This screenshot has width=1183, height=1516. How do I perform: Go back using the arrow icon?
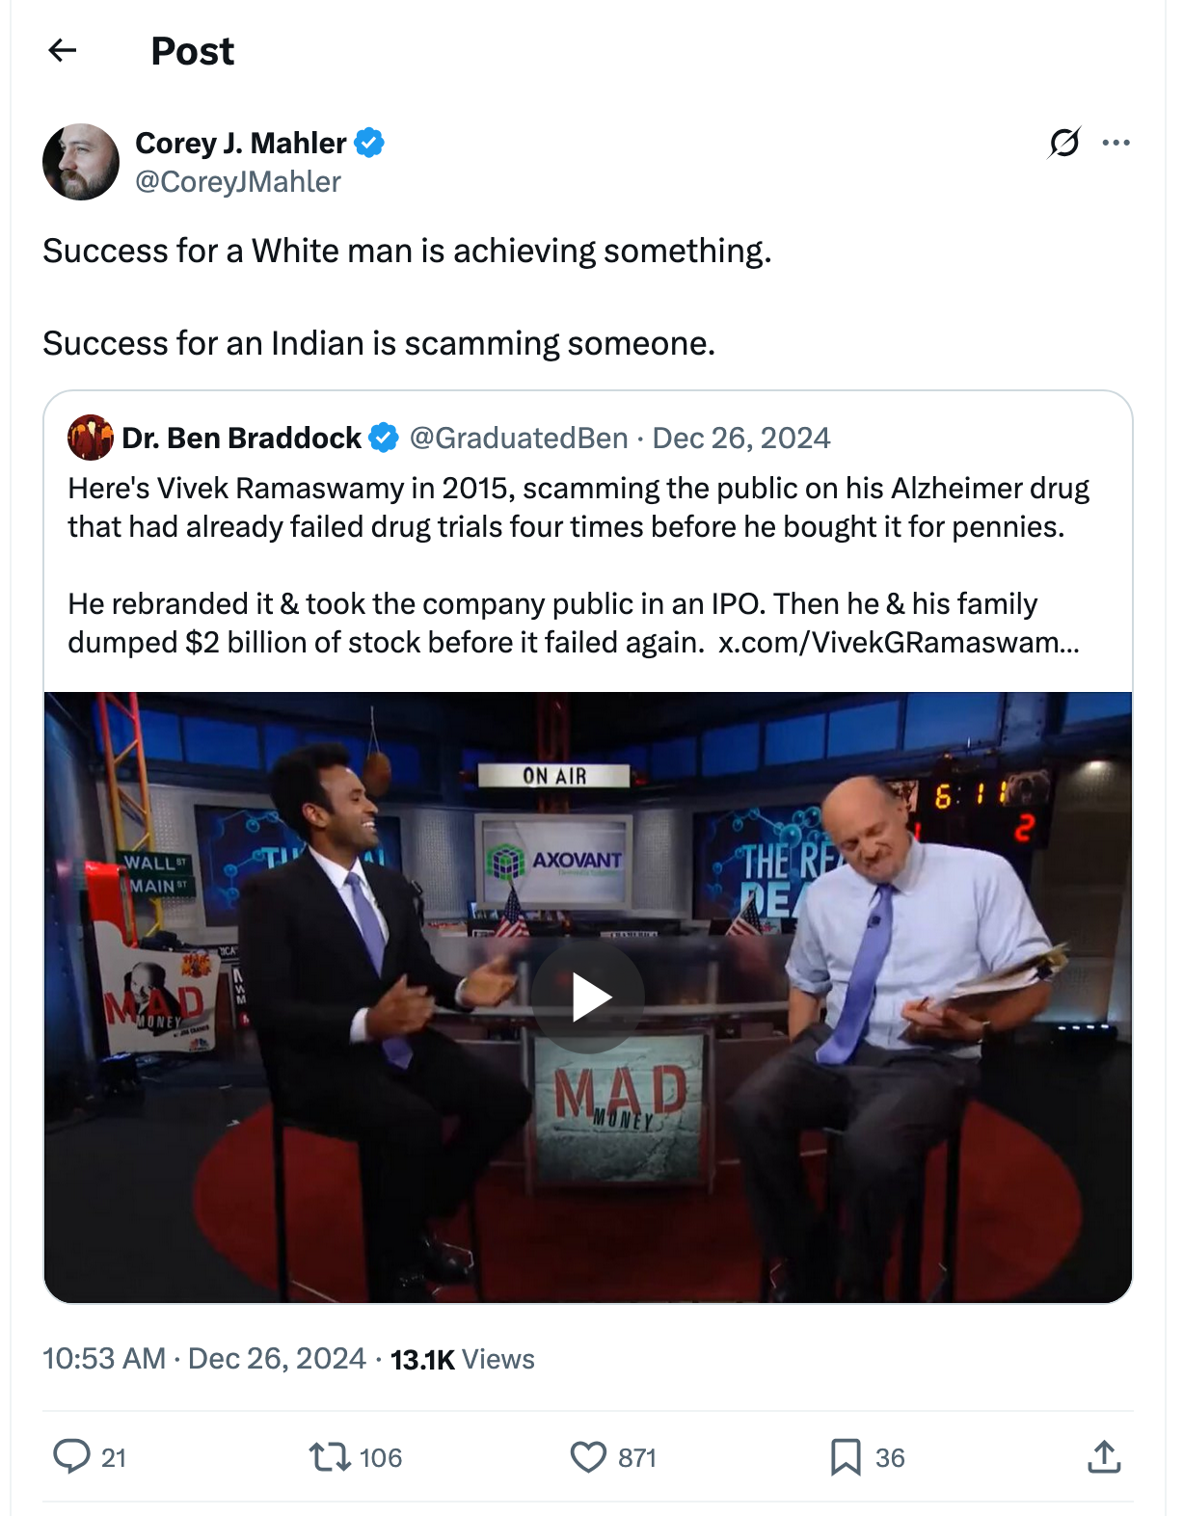(x=63, y=50)
